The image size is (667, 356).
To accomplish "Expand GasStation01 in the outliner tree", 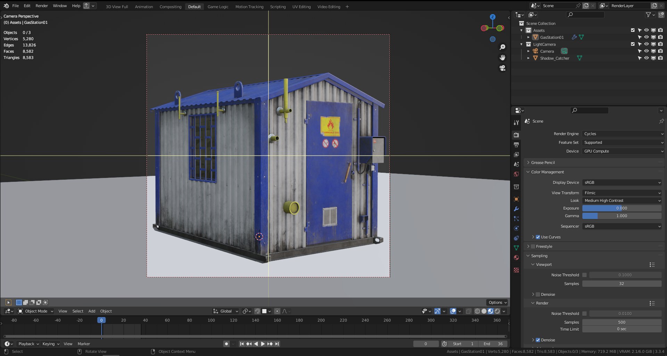I will pos(528,37).
